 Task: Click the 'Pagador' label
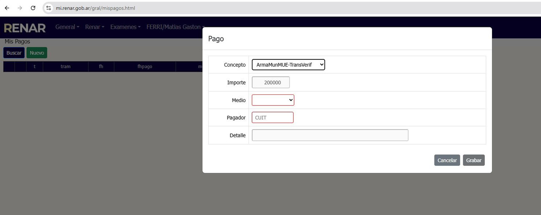(x=236, y=118)
